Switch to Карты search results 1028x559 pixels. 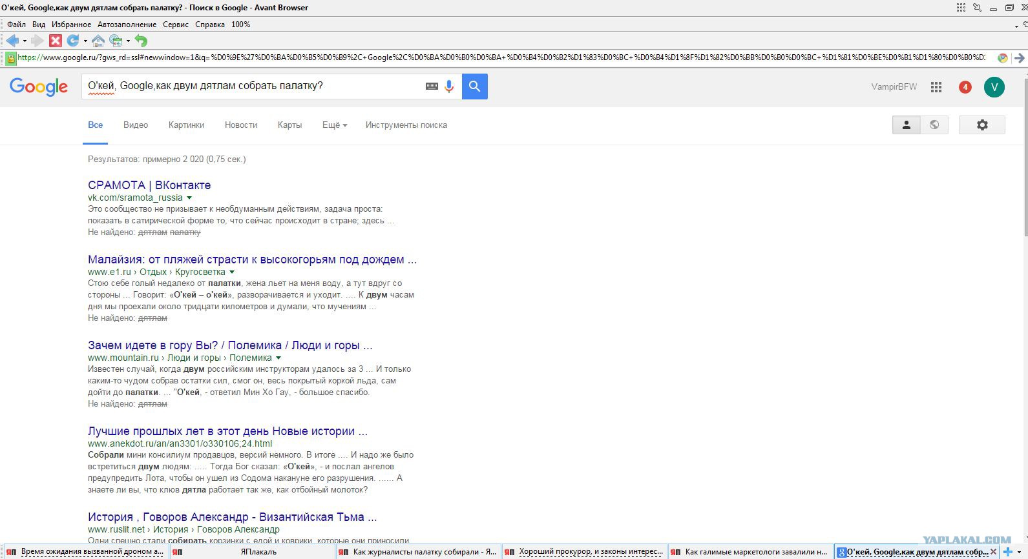coord(289,125)
